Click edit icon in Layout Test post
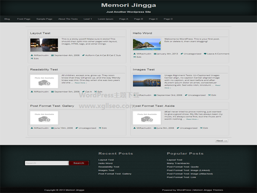257x193 pixels. (32, 58)
